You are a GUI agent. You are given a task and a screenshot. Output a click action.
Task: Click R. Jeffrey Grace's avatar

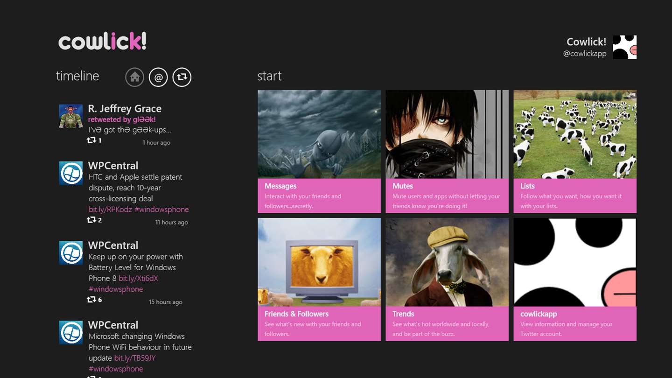click(71, 116)
